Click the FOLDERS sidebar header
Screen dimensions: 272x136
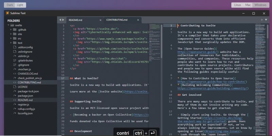(14, 21)
